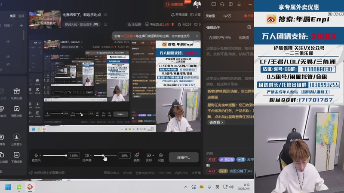Add a new scene with the plus icon
Viewport: 344px width, 193px height.
click(21, 25)
